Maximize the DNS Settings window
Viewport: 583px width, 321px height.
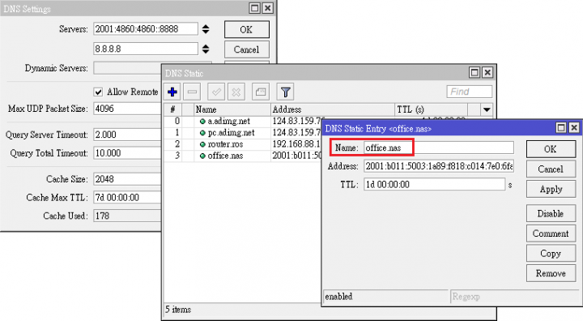click(255, 8)
